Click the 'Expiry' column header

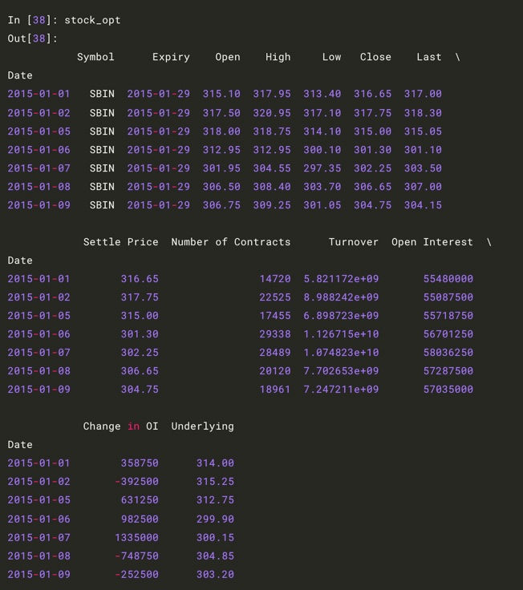tap(171, 57)
